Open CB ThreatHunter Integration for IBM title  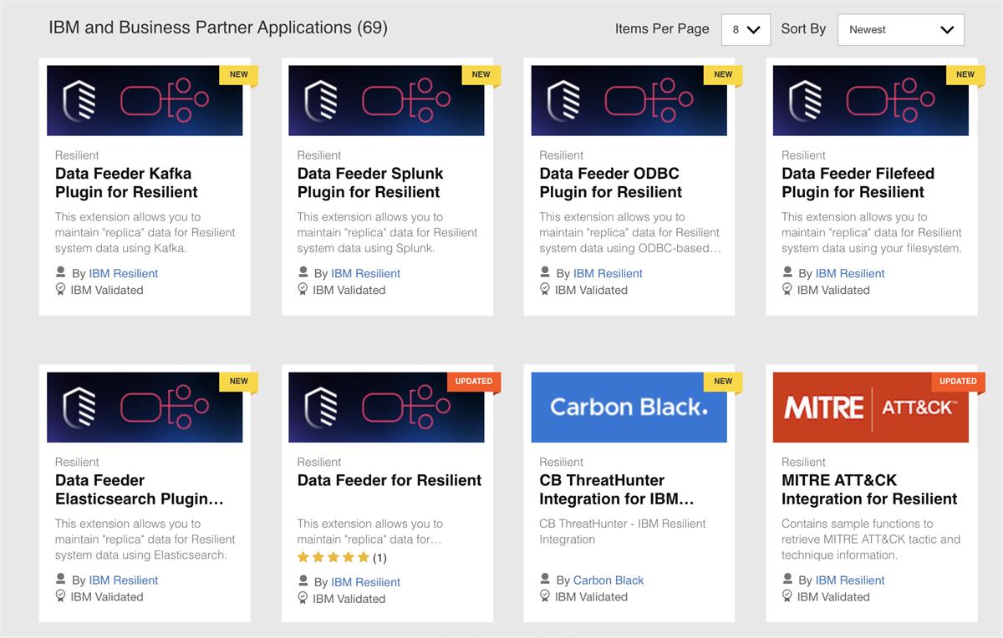tap(617, 489)
